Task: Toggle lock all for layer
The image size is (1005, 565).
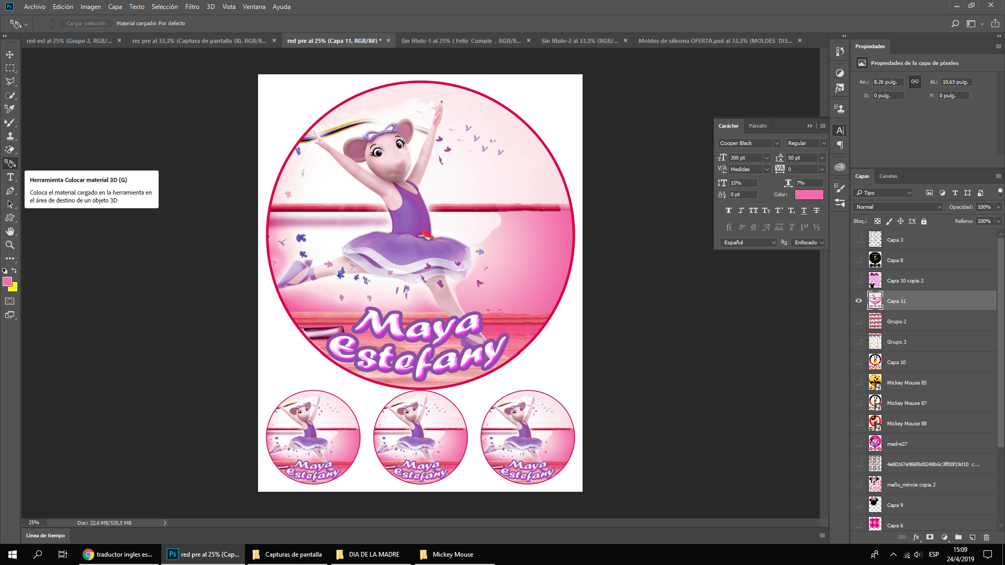Action: 924,221
